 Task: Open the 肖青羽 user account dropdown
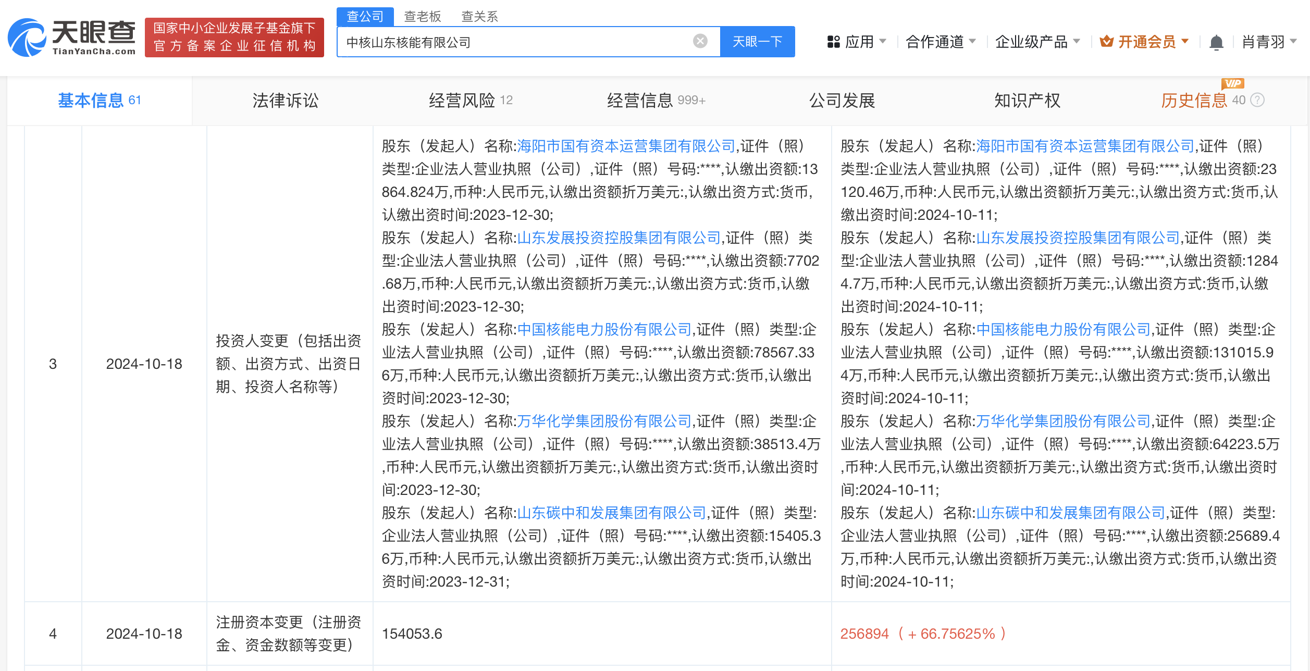point(1266,42)
